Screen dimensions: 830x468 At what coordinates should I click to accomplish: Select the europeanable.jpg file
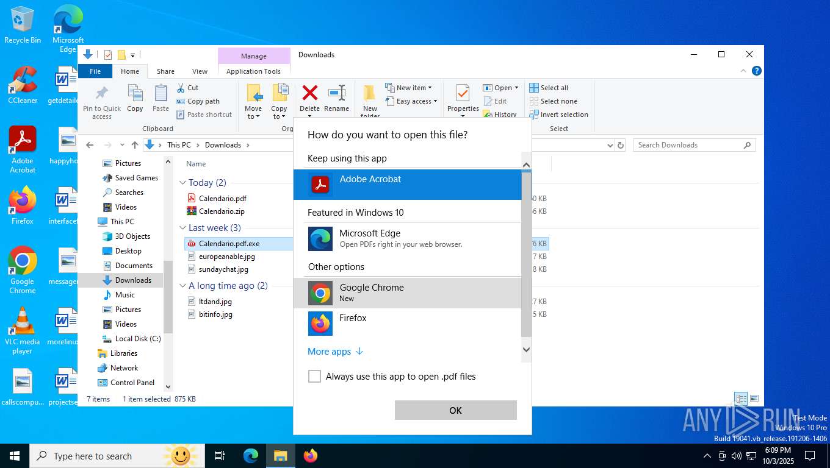226,257
